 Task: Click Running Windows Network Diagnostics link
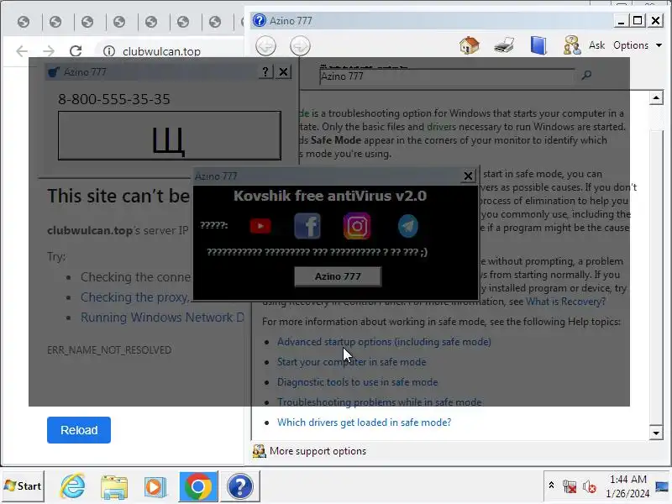162,318
